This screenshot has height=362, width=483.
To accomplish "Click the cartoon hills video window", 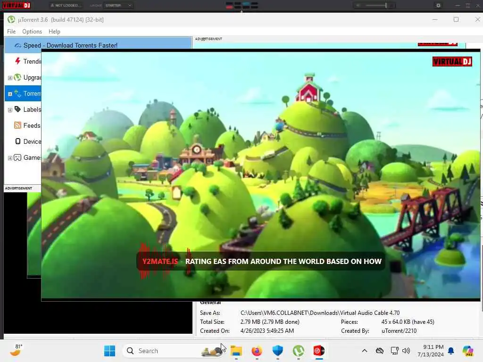I will [260, 175].
